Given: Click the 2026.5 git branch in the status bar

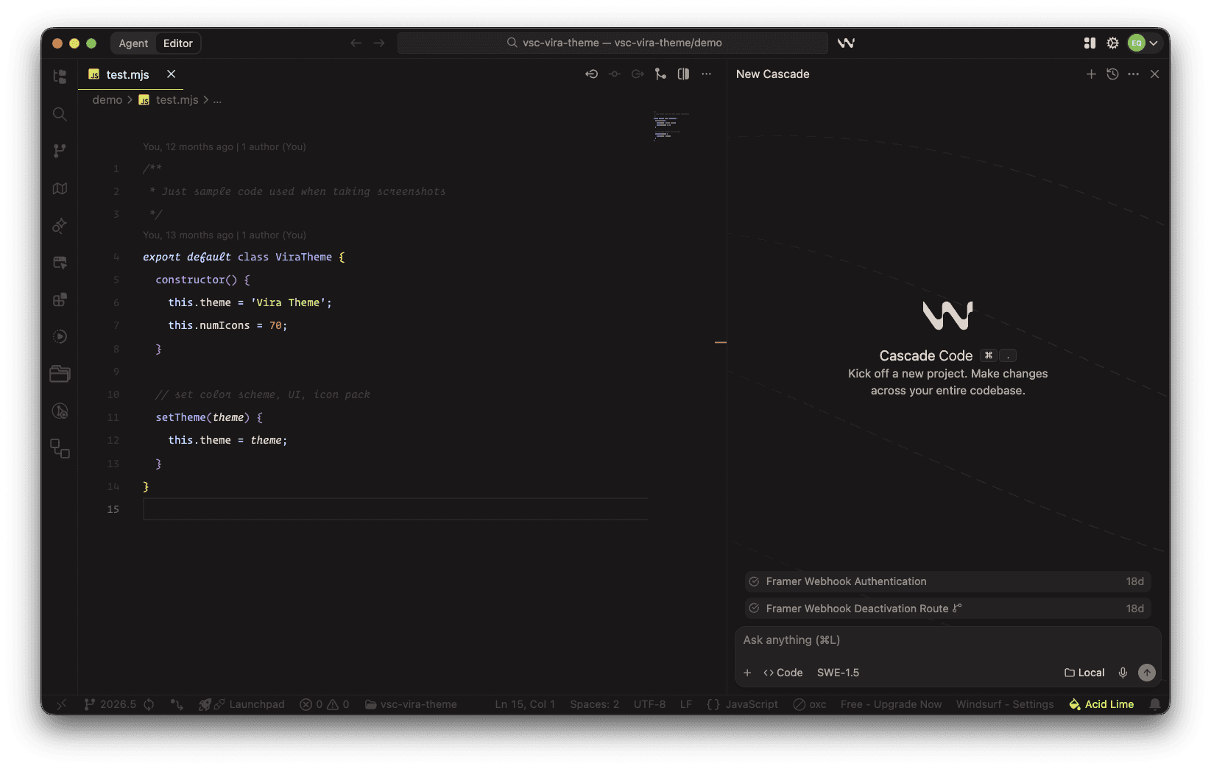Looking at the screenshot, I should [x=110, y=704].
